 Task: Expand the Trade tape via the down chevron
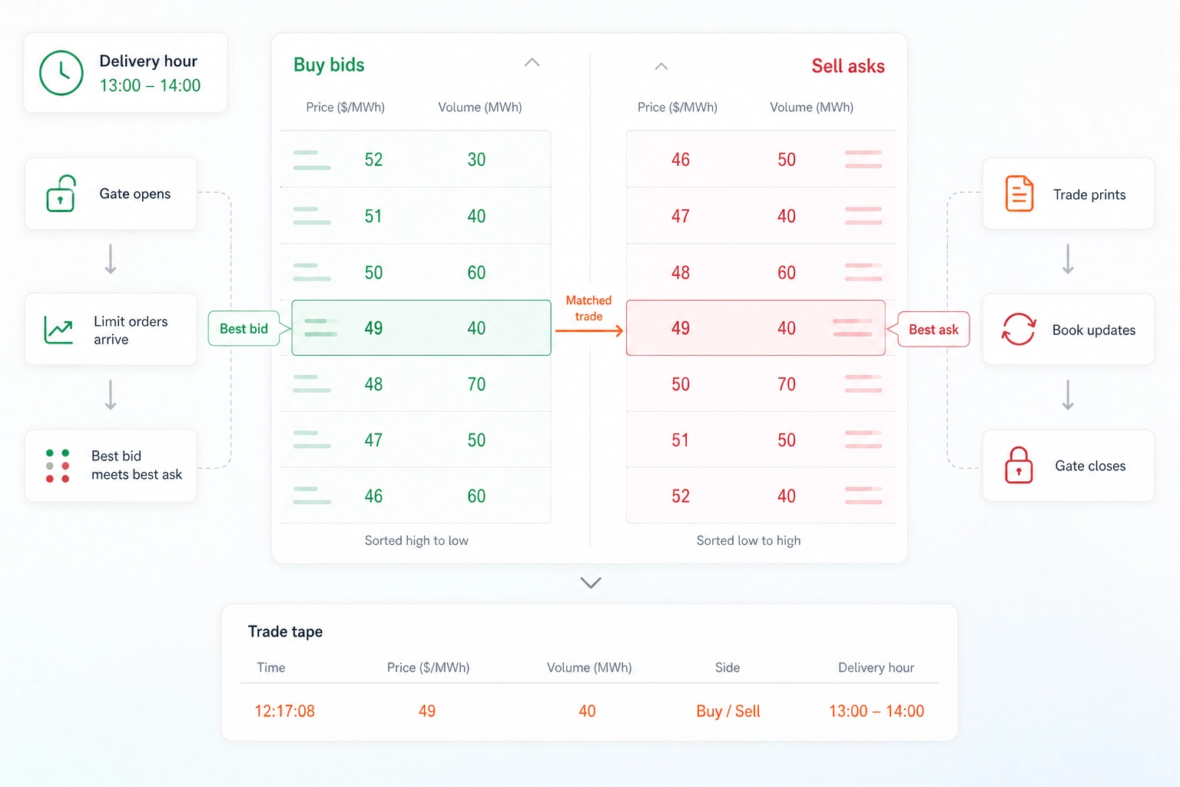coord(590,583)
